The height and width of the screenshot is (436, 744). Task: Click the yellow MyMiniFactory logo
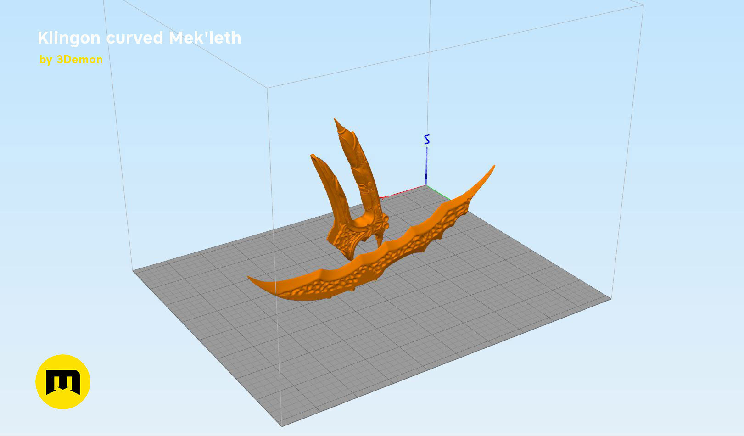(x=63, y=382)
